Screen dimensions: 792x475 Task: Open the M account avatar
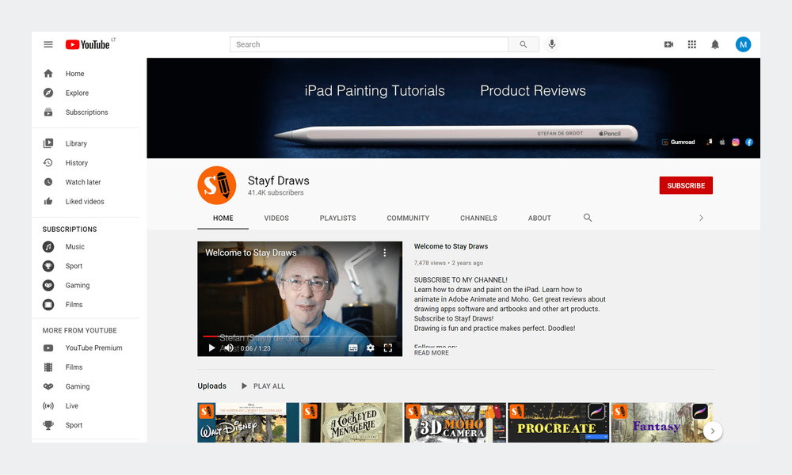tap(743, 44)
